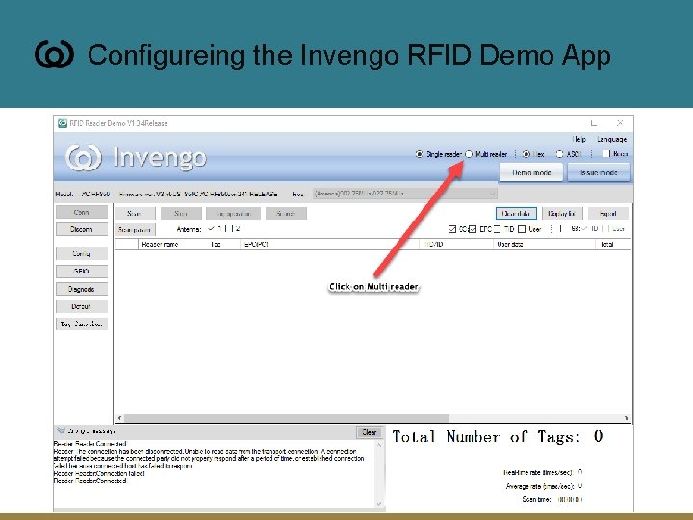Click the Conn button
693x520 pixels.
click(x=81, y=212)
